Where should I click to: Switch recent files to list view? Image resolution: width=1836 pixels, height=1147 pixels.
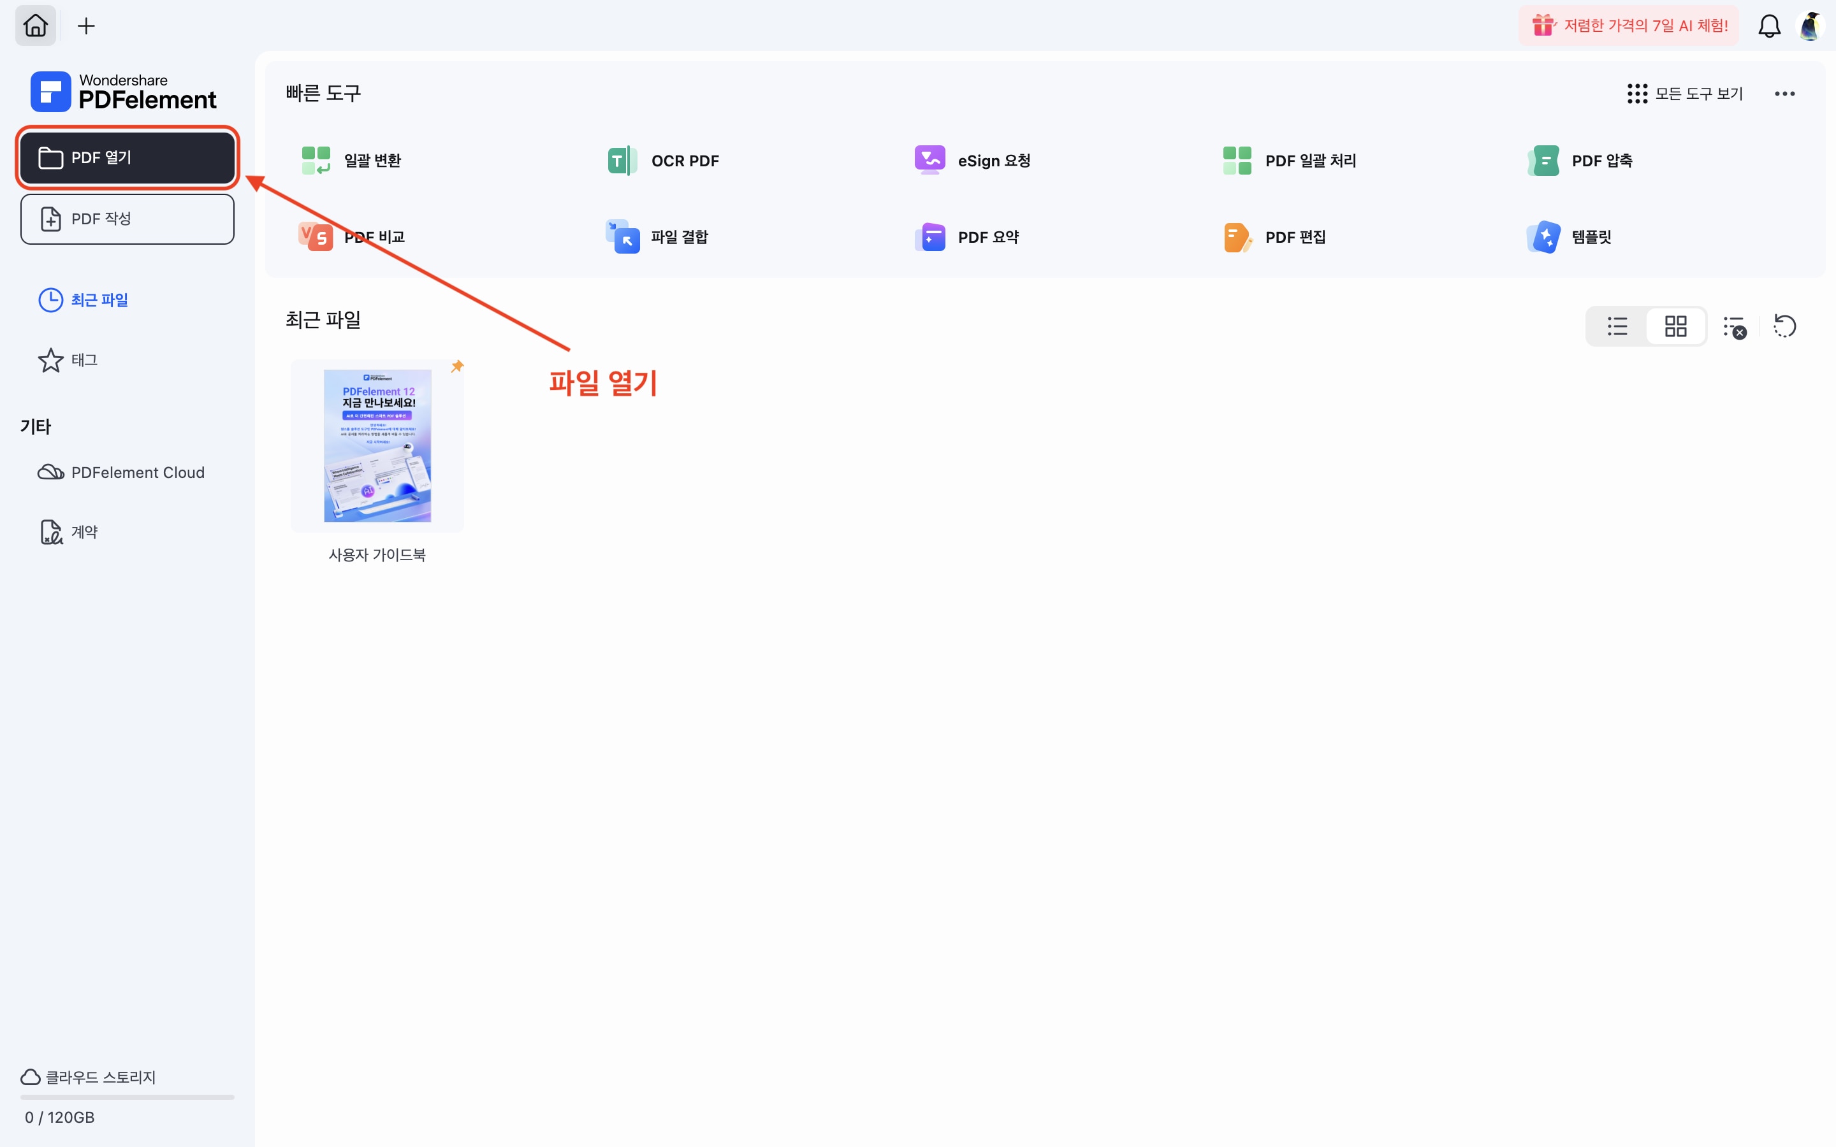pyautogui.click(x=1617, y=326)
